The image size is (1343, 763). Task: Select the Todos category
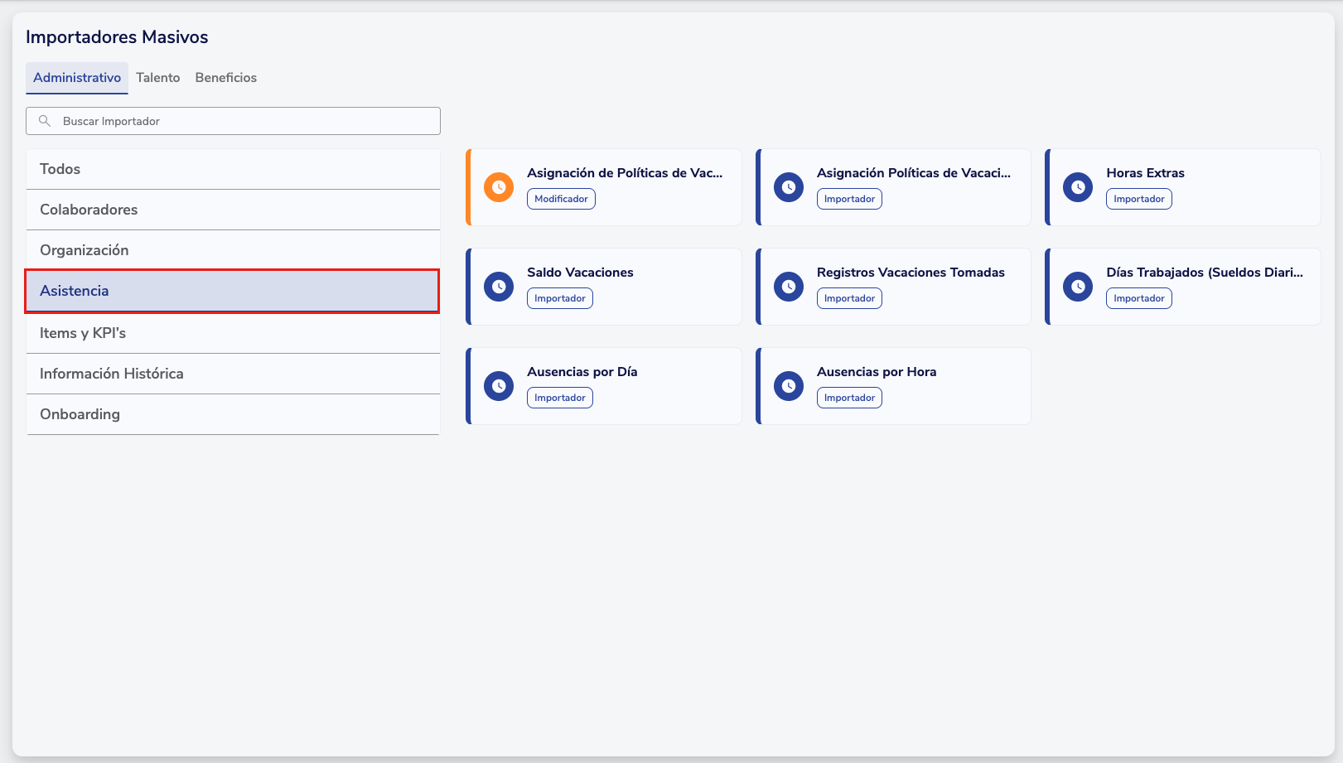[232, 169]
